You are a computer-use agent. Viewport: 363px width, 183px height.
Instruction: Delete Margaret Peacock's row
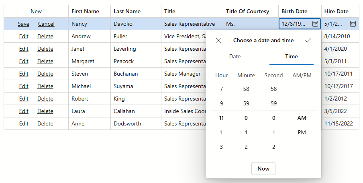point(45,62)
